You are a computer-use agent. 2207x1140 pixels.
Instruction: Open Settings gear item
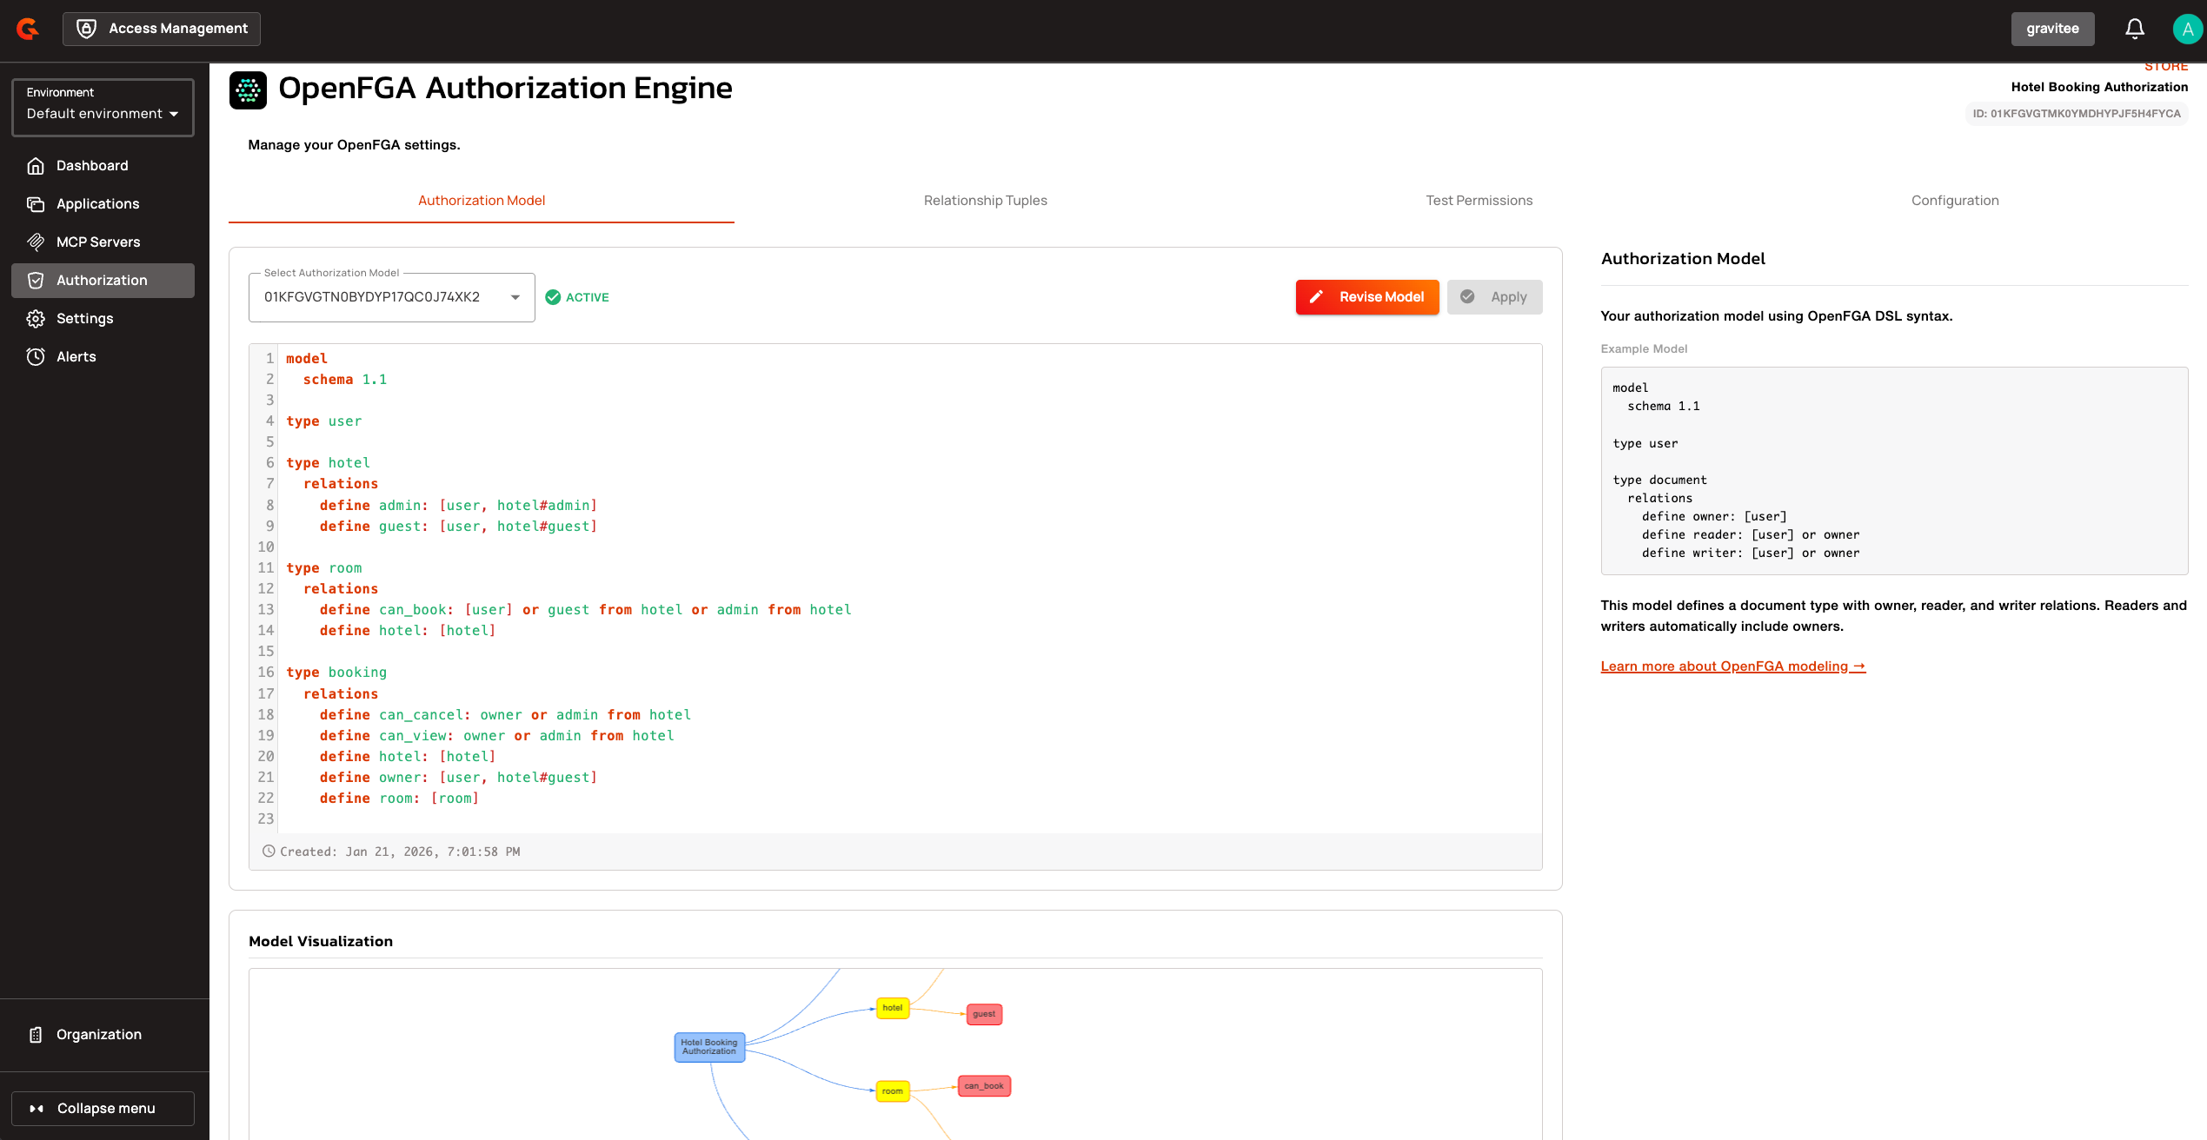tap(84, 319)
